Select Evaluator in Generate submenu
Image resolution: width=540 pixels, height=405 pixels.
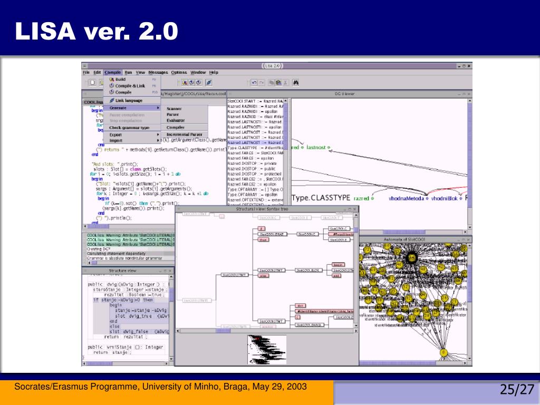pos(185,121)
